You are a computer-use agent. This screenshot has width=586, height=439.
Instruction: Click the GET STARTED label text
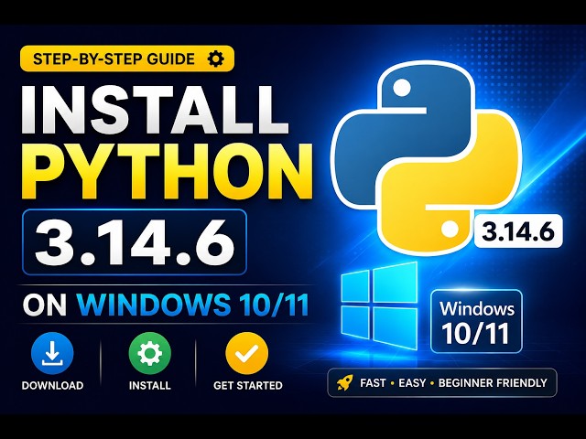248,385
